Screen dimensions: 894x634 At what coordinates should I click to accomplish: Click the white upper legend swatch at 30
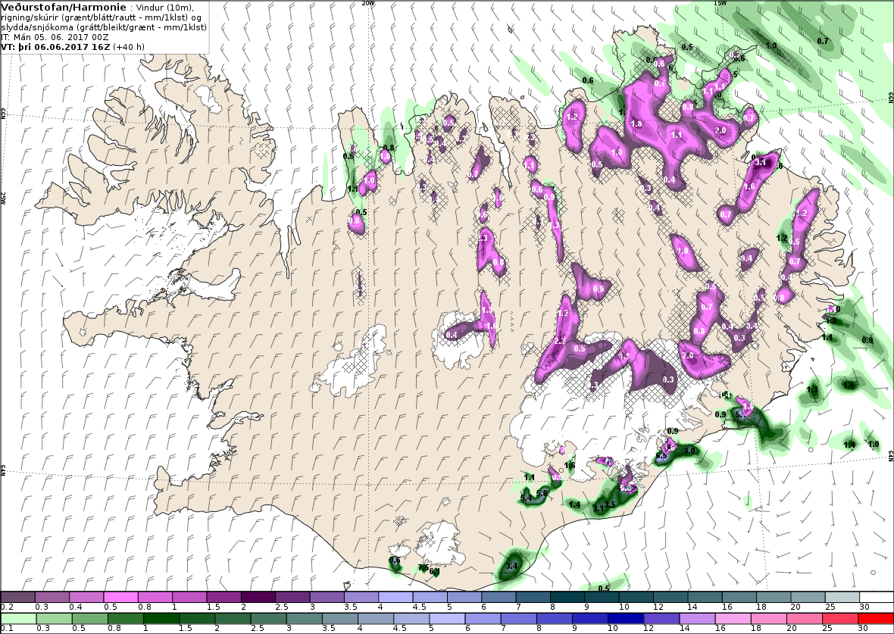tap(877, 597)
